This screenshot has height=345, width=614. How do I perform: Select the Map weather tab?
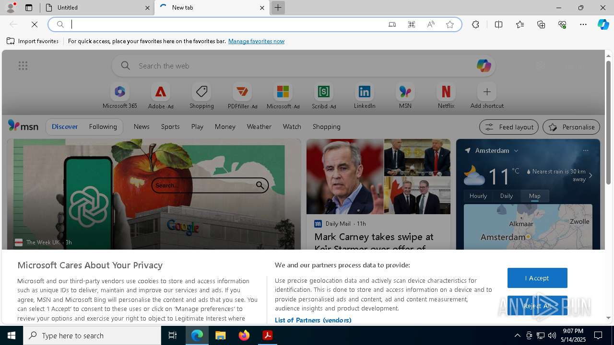click(x=535, y=195)
